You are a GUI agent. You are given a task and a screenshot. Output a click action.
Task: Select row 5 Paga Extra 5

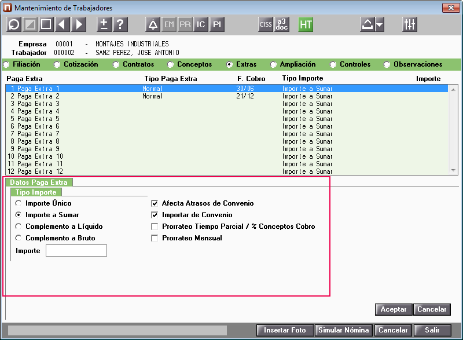point(226,119)
